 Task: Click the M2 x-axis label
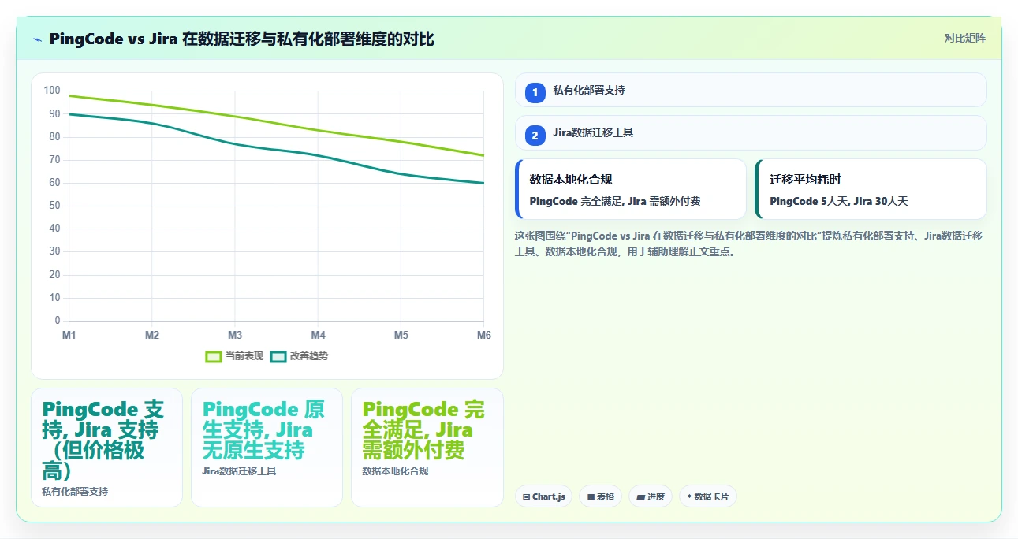pos(152,335)
